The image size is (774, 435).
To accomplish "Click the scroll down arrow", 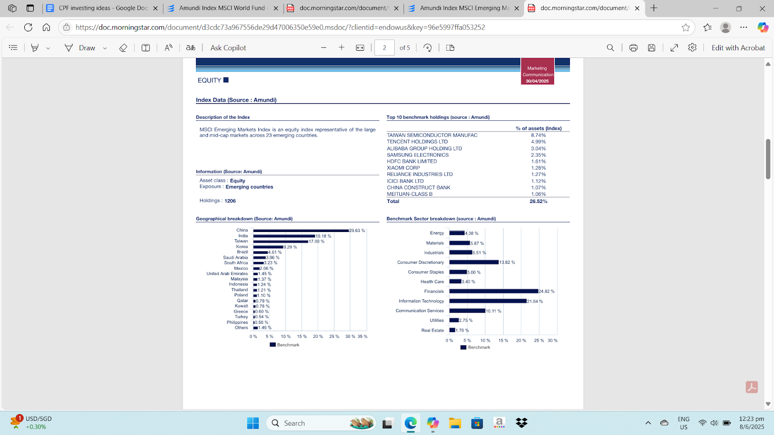I will tap(768, 404).
